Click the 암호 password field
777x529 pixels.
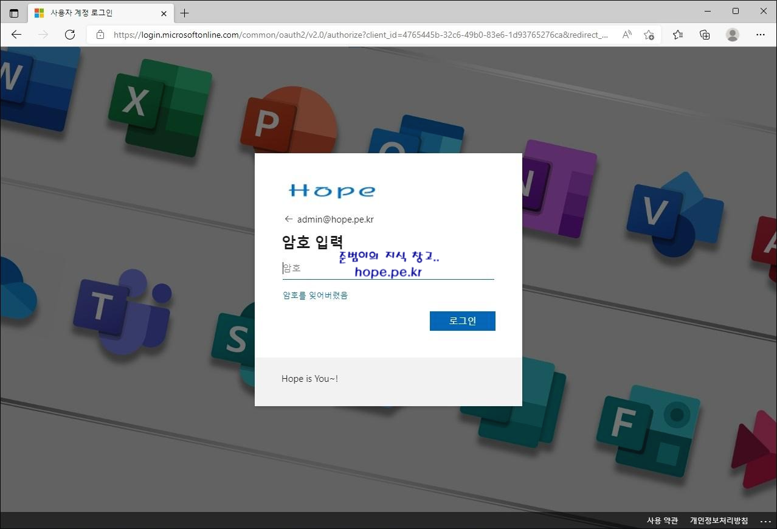pyautogui.click(x=388, y=268)
